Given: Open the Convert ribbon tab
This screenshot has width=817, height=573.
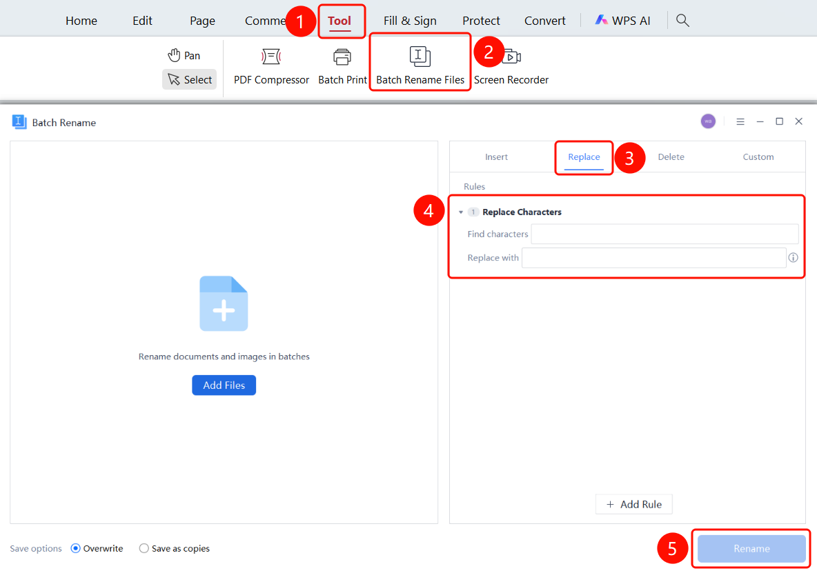Looking at the screenshot, I should (x=544, y=20).
